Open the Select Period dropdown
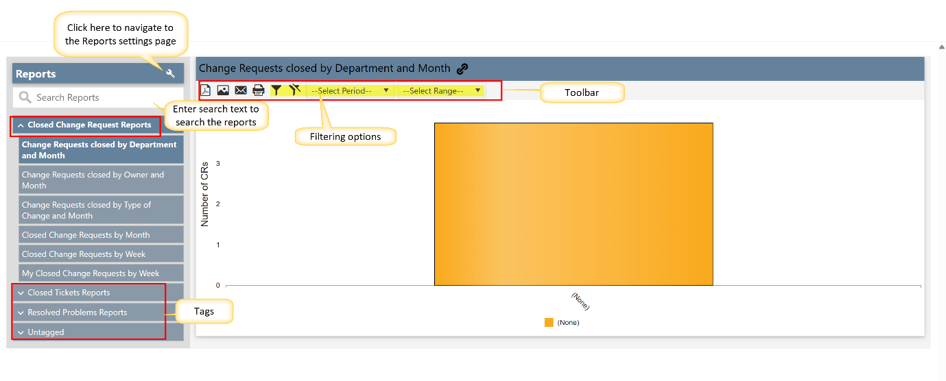 pyautogui.click(x=350, y=90)
